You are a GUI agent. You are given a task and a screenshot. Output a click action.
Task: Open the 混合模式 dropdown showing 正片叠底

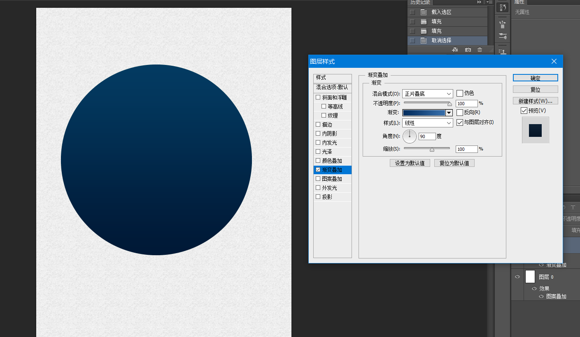click(x=428, y=94)
